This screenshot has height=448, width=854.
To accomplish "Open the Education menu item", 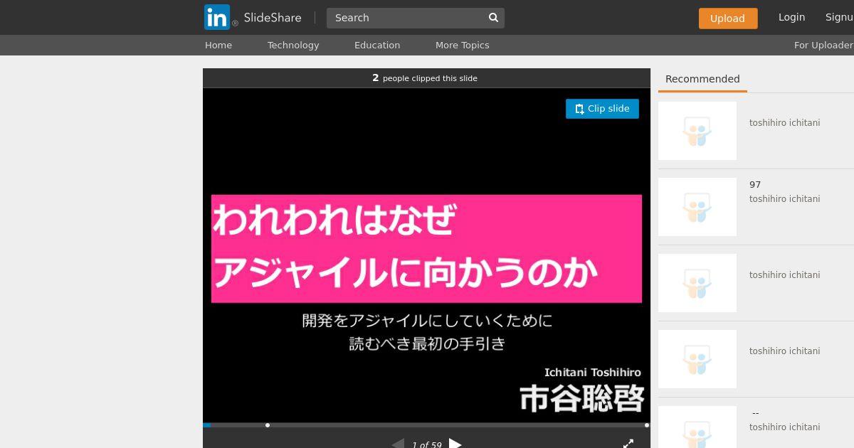I will pos(377,45).
